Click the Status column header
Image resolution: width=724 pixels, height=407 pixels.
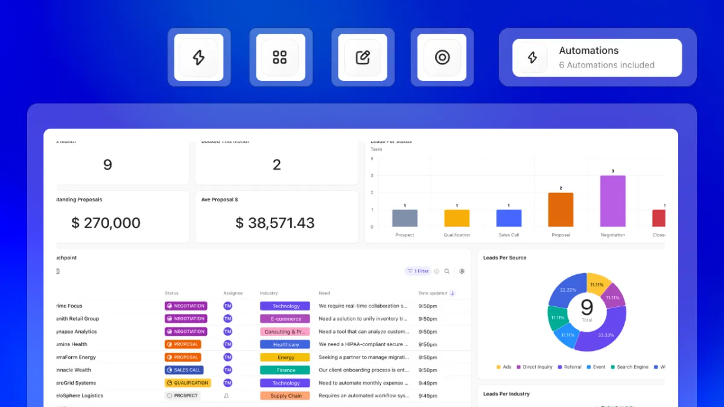pos(171,293)
